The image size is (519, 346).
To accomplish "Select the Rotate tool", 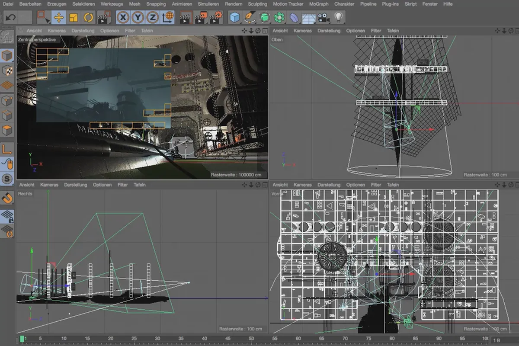I will tap(88, 17).
